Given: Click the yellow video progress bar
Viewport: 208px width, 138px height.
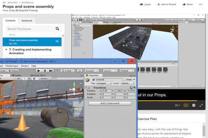Looking at the screenshot, I should [167, 101].
